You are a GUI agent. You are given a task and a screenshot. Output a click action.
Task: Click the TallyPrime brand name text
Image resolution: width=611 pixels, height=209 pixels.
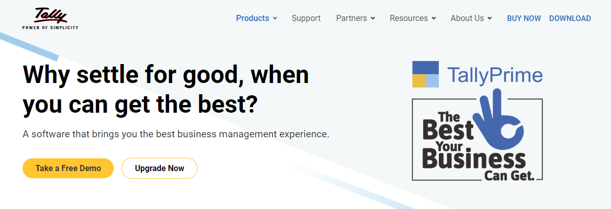(495, 75)
